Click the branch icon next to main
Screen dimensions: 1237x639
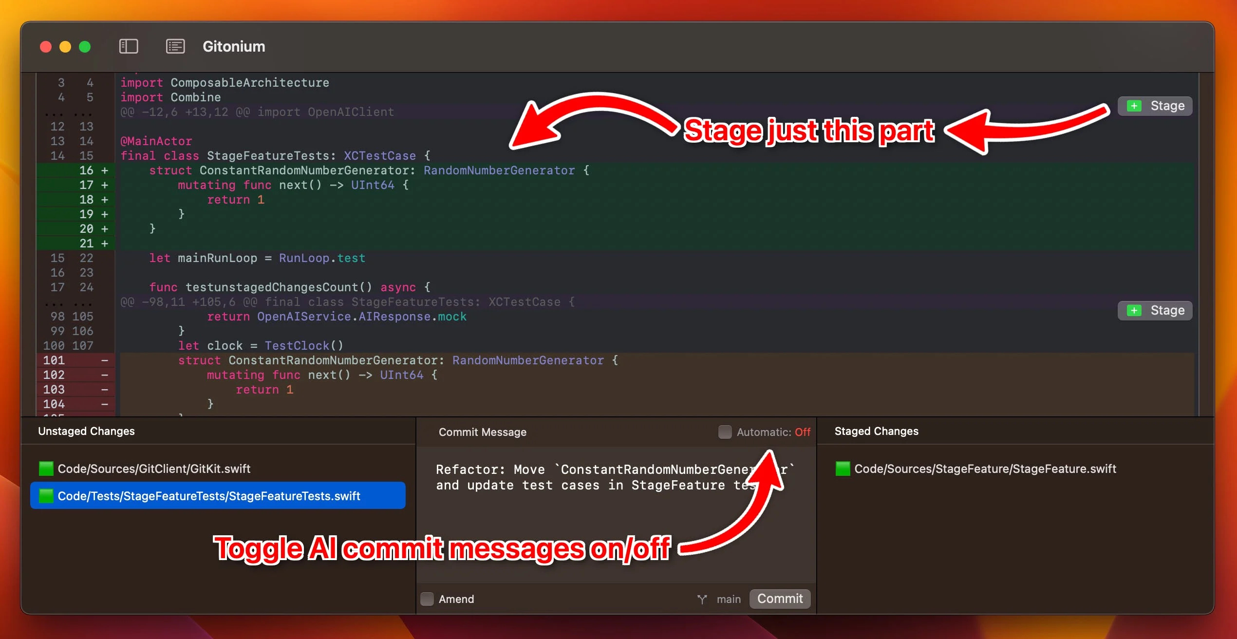tap(702, 599)
